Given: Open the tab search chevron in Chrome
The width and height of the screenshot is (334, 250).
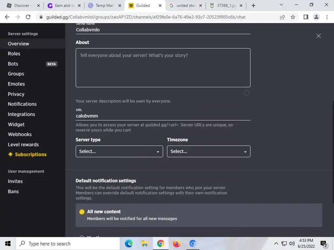Looking at the screenshot, I should pos(281,5).
